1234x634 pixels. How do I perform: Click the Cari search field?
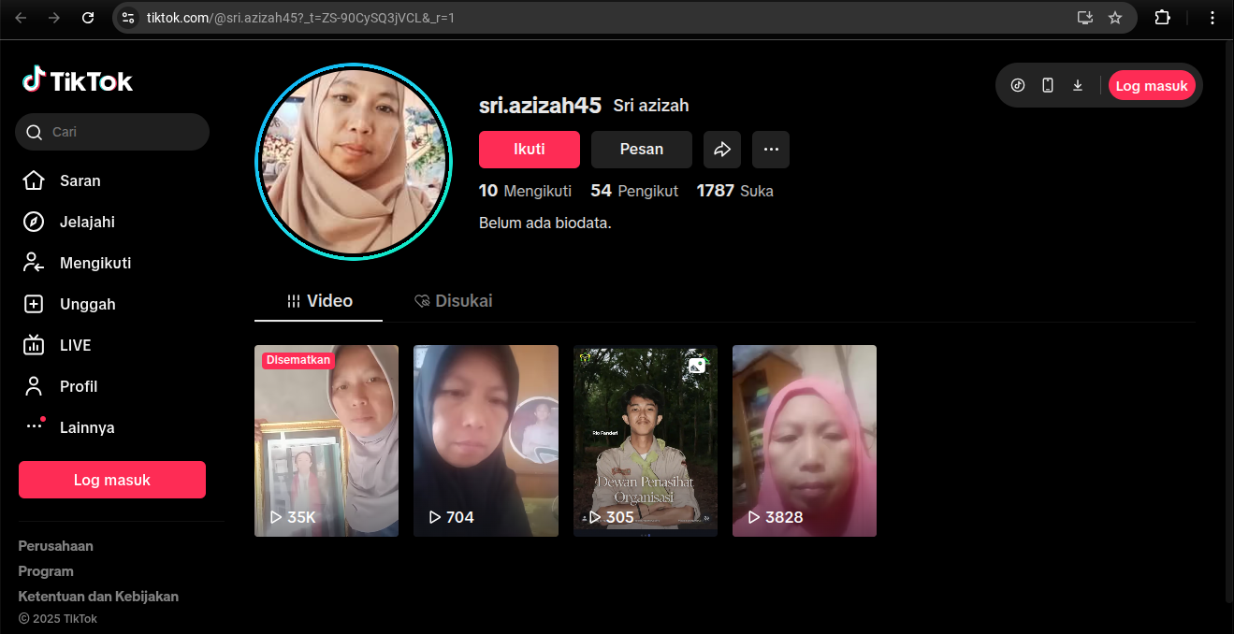click(122, 132)
